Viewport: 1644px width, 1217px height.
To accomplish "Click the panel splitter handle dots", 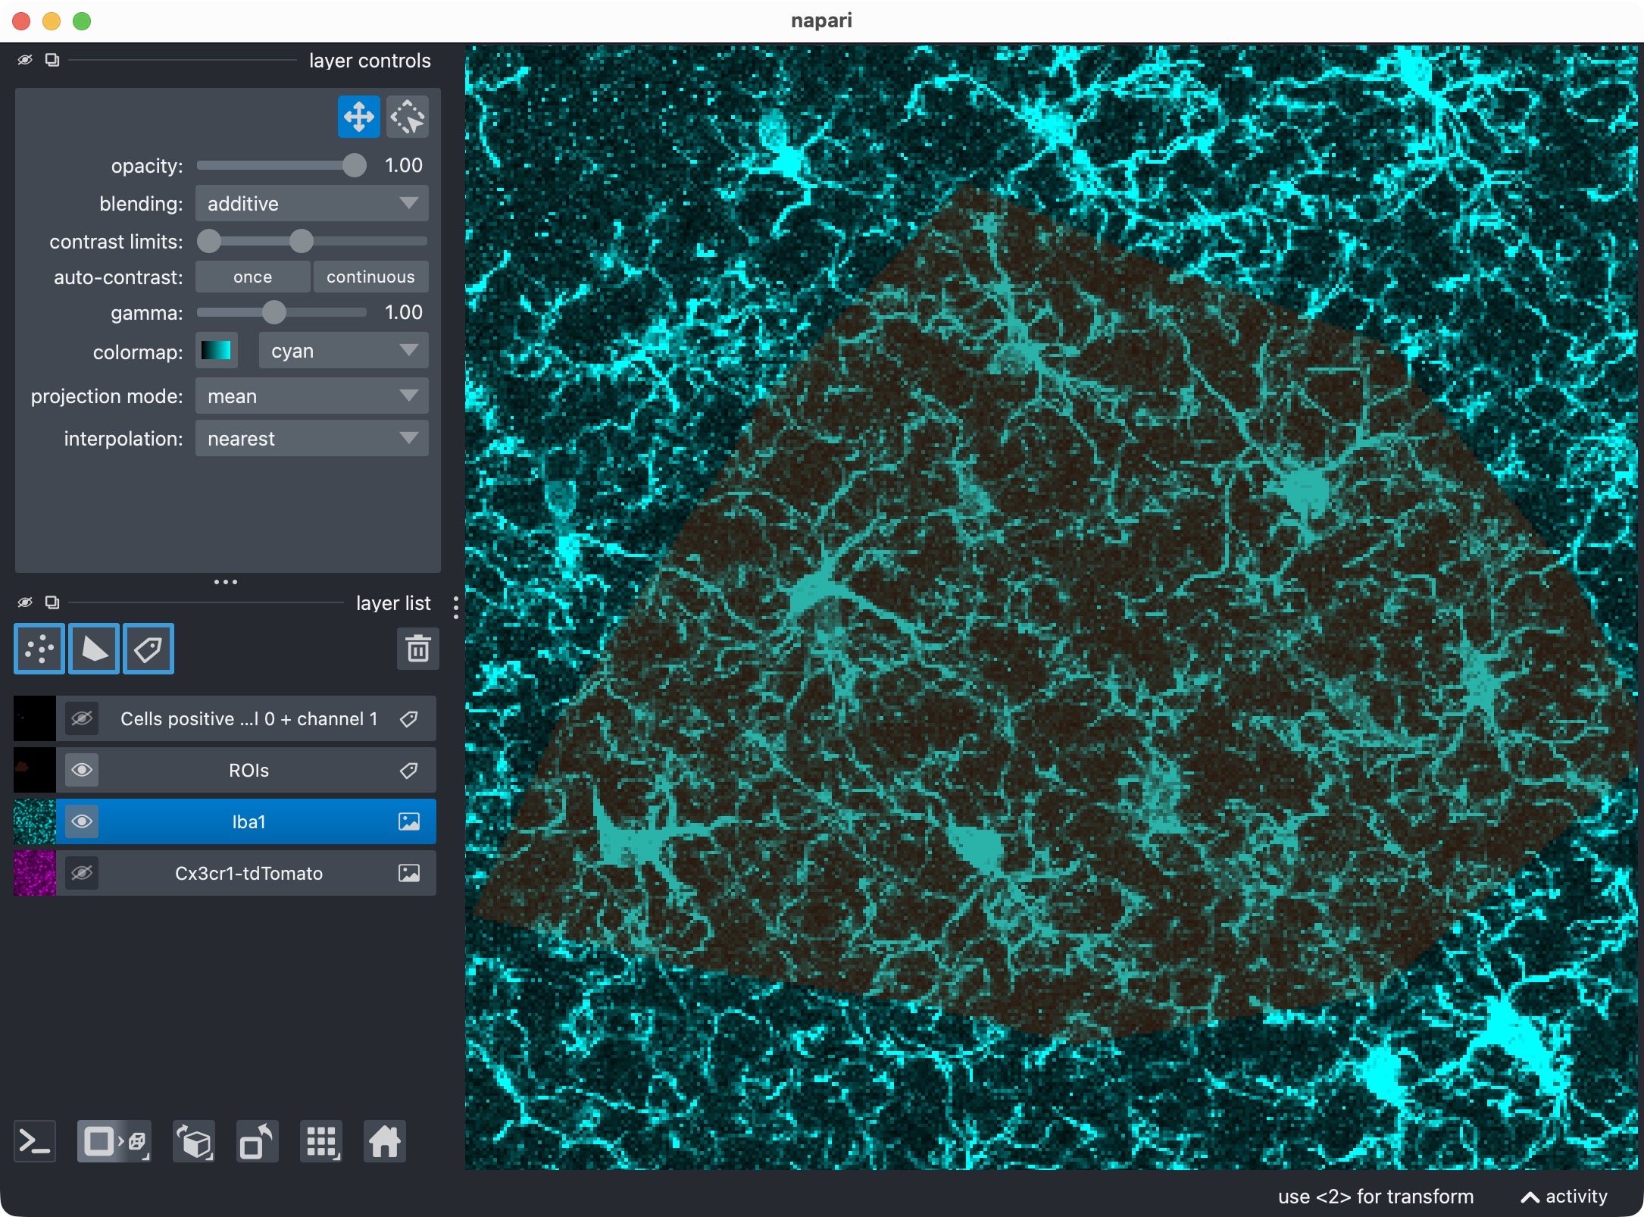I will pyautogui.click(x=226, y=582).
